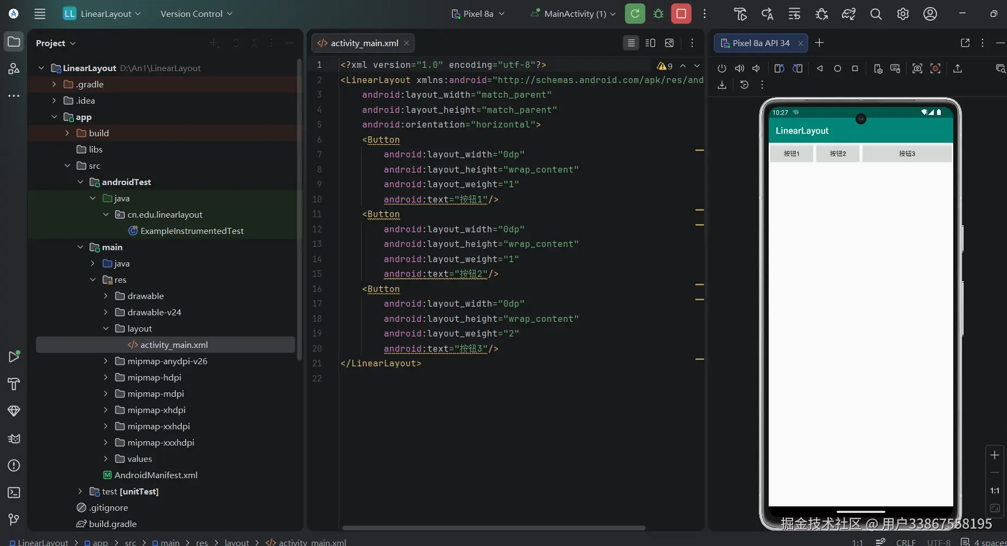
Task: Switch editor to Code-only view
Action: pos(631,43)
